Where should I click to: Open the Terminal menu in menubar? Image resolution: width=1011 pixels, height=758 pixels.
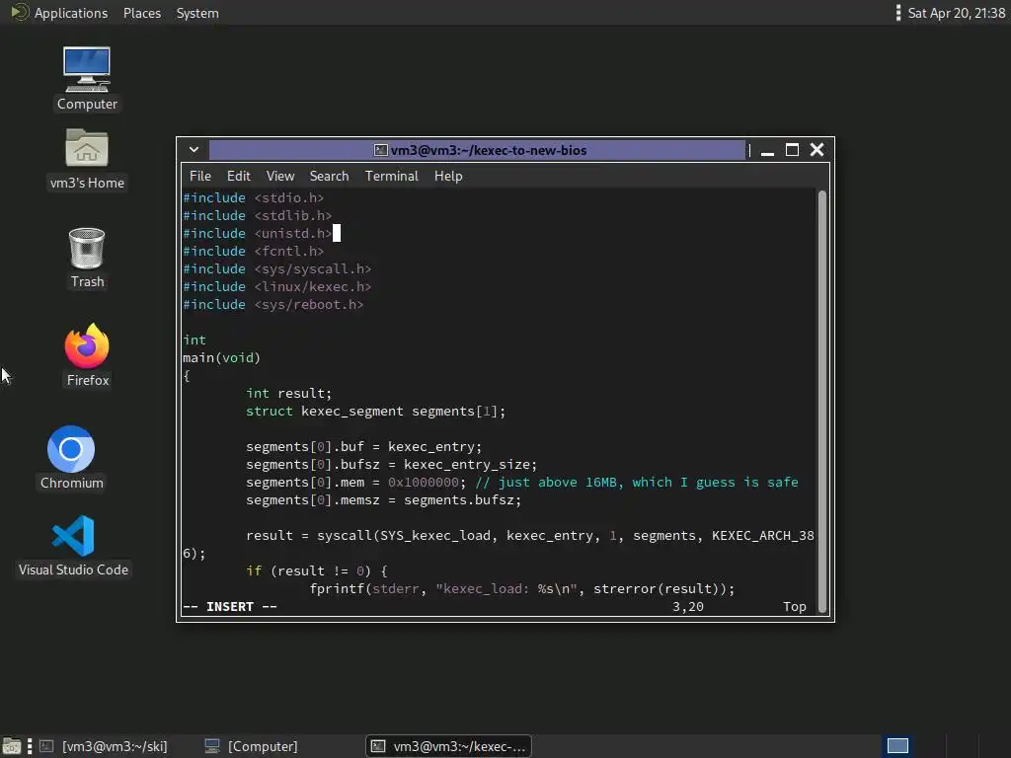pos(391,176)
